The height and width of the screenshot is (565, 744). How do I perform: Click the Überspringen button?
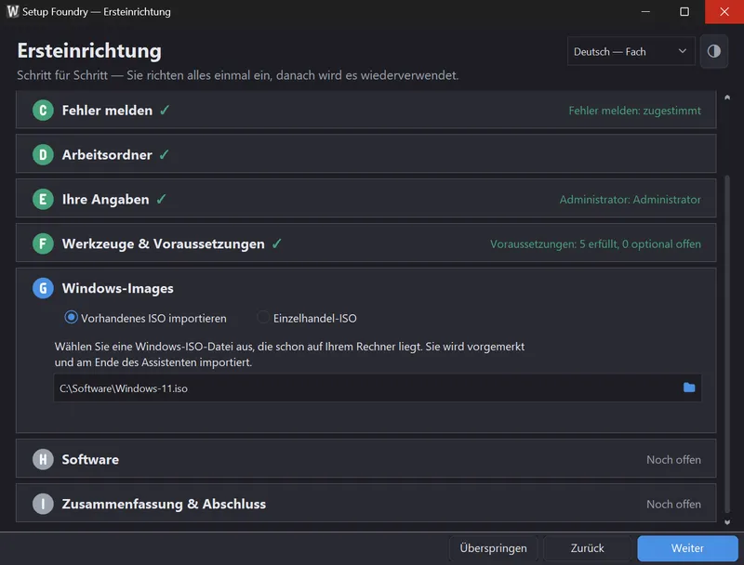point(493,548)
